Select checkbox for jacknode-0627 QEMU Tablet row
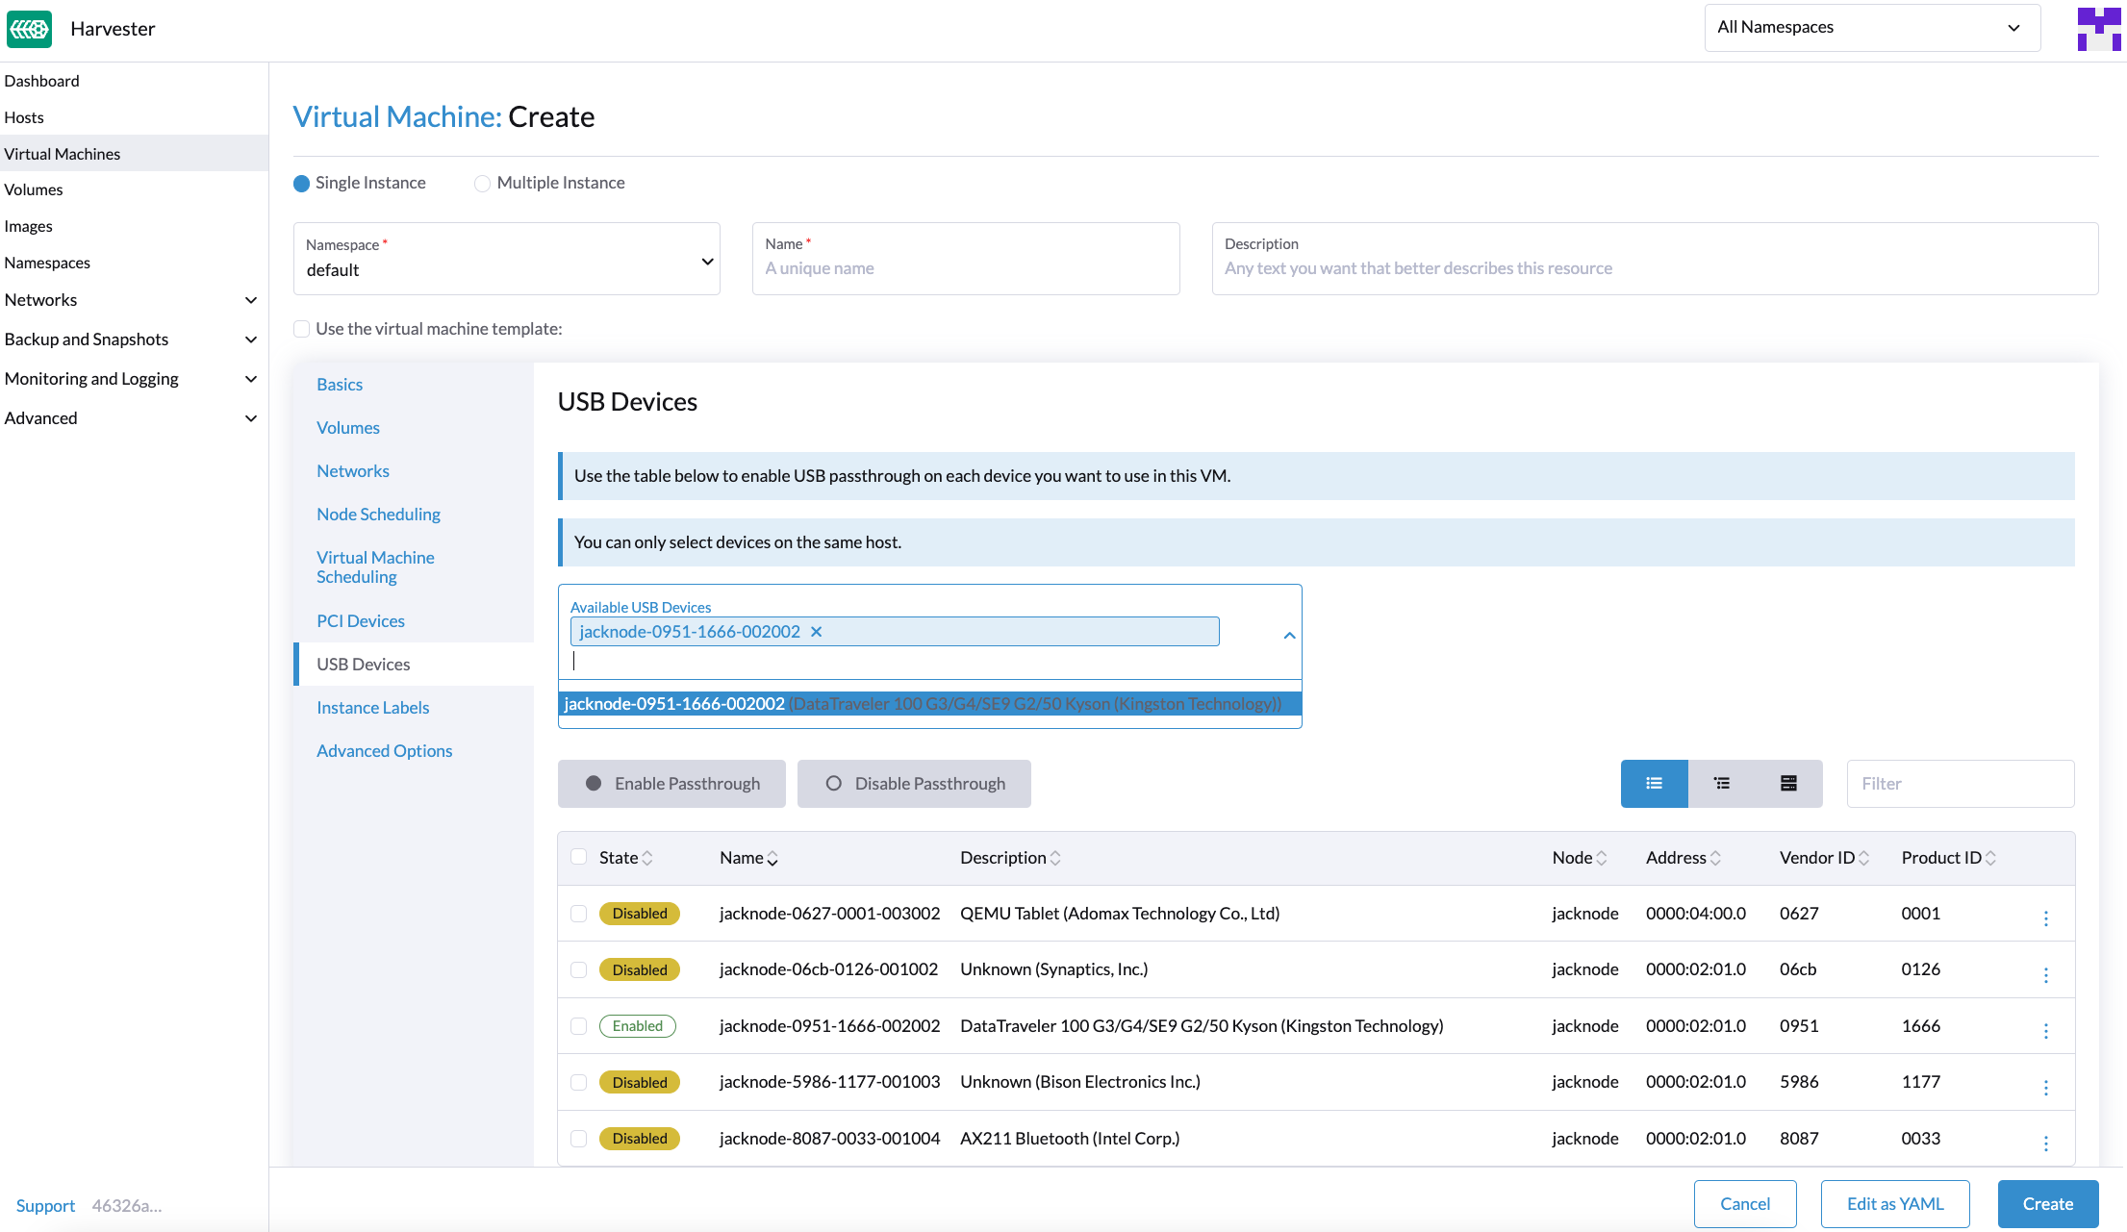 pyautogui.click(x=579, y=913)
